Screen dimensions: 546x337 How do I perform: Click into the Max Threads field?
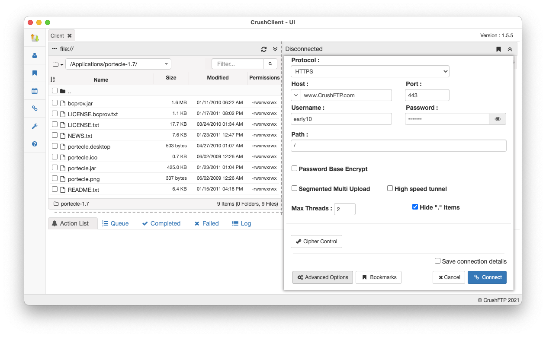[x=345, y=209]
